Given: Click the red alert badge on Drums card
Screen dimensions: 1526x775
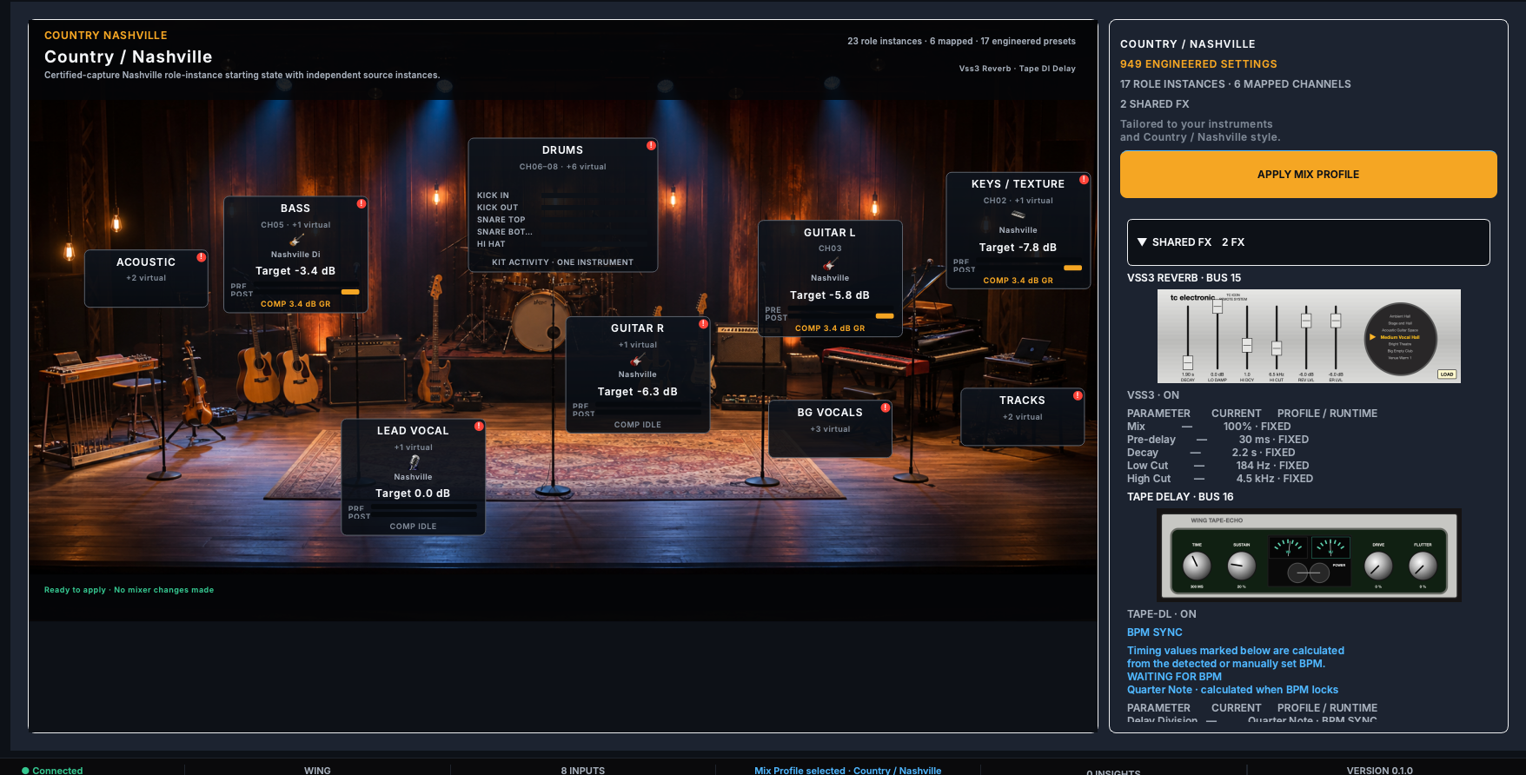Looking at the screenshot, I should click(x=651, y=145).
